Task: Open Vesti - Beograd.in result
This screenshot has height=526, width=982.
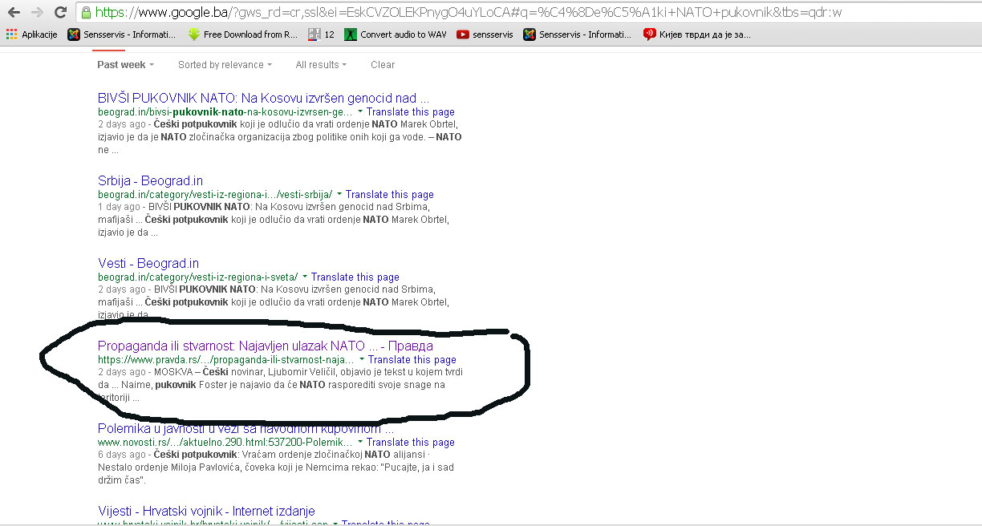Action: coord(148,264)
